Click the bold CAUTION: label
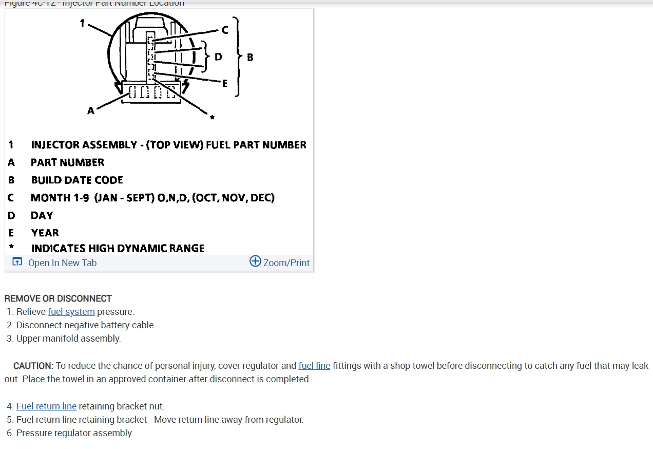 tap(33, 366)
